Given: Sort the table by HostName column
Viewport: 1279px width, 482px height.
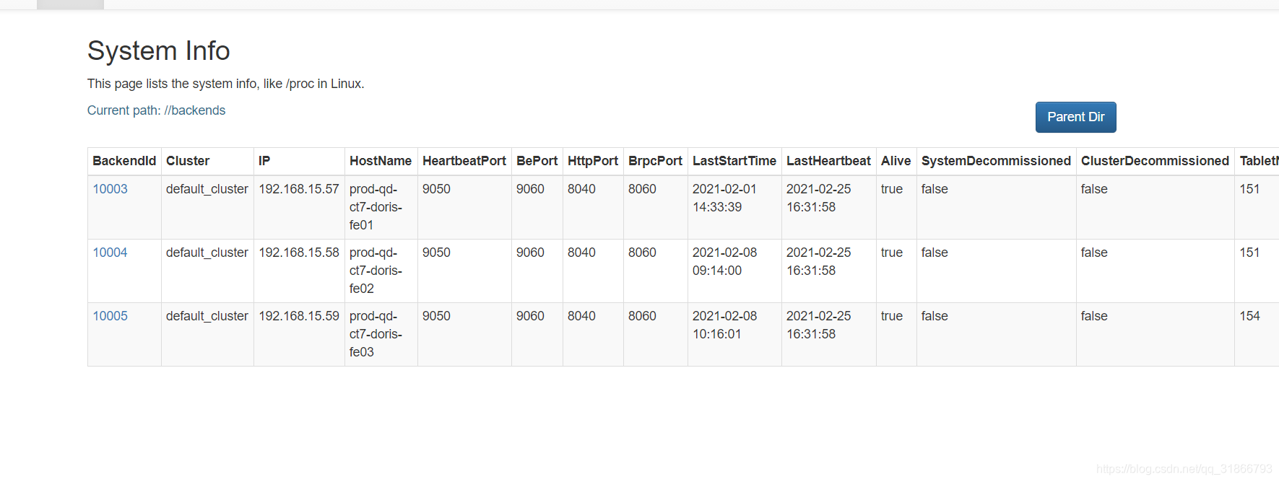Looking at the screenshot, I should [x=381, y=160].
